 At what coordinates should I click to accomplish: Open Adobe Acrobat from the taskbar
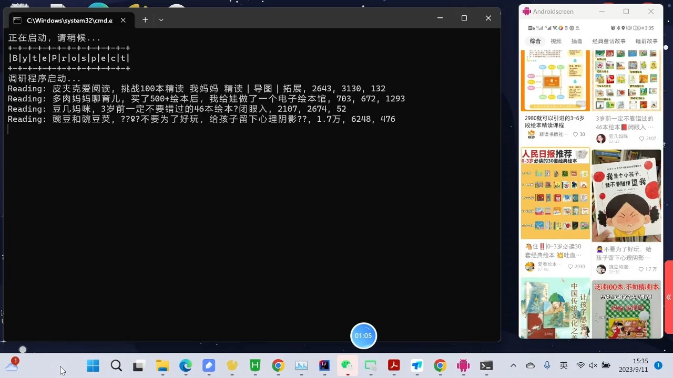coord(394,365)
